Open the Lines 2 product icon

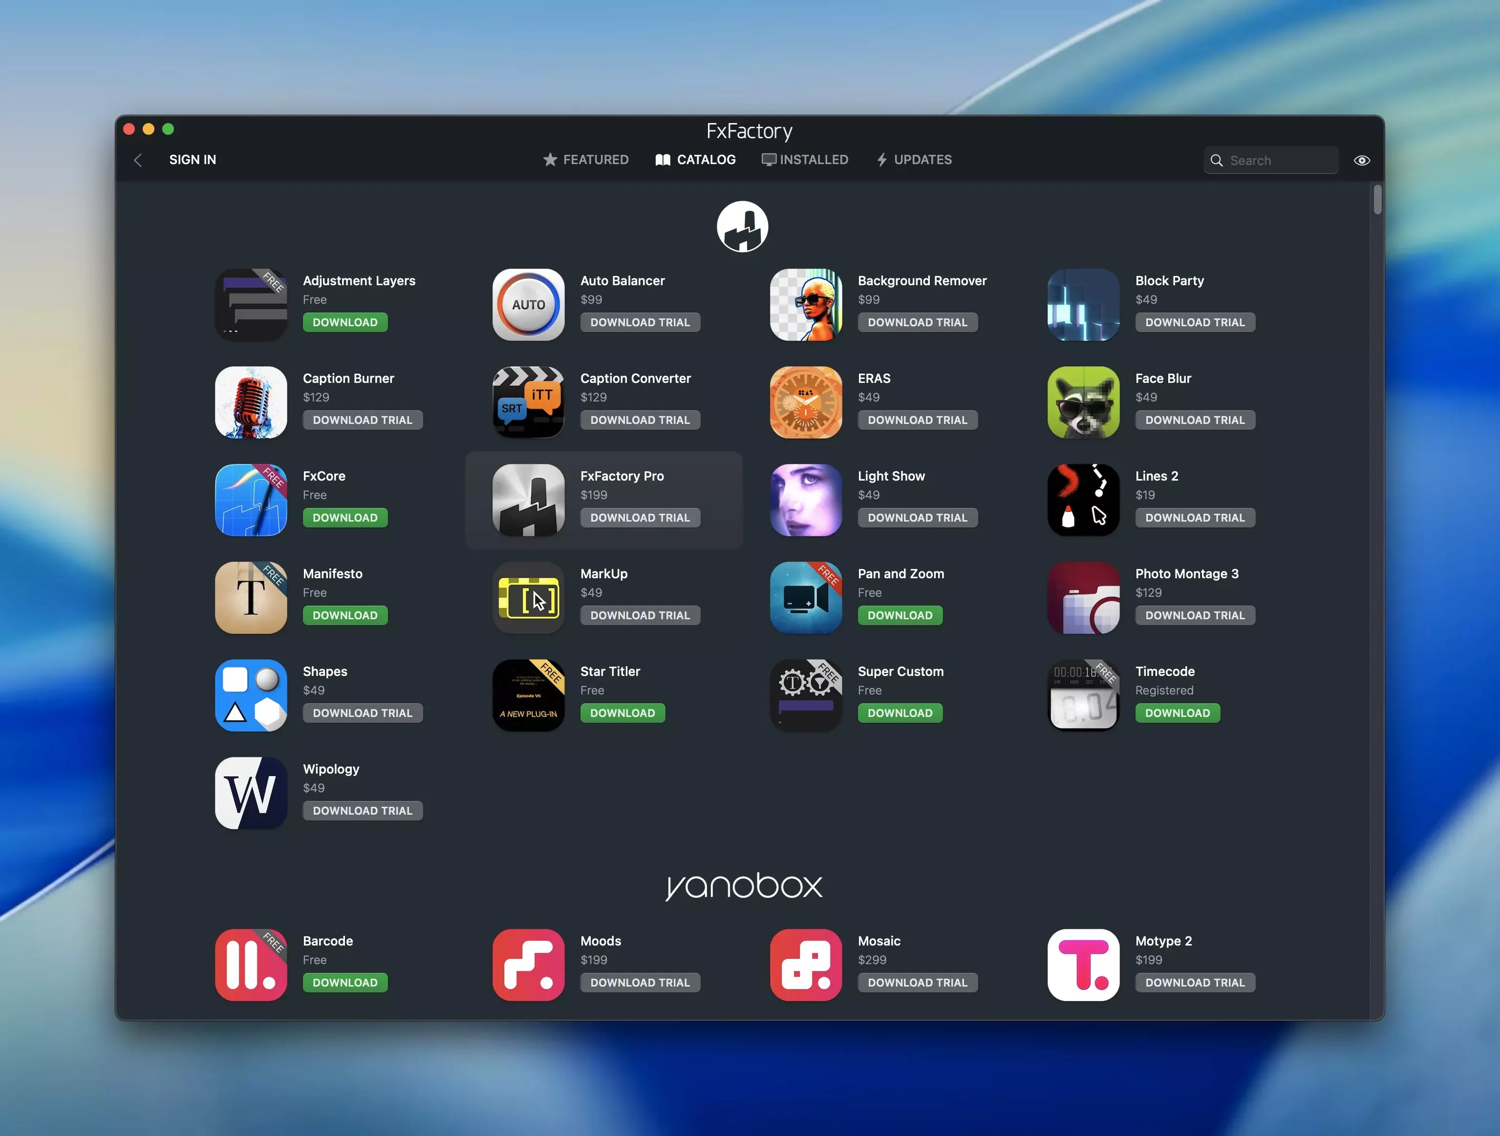[1083, 500]
